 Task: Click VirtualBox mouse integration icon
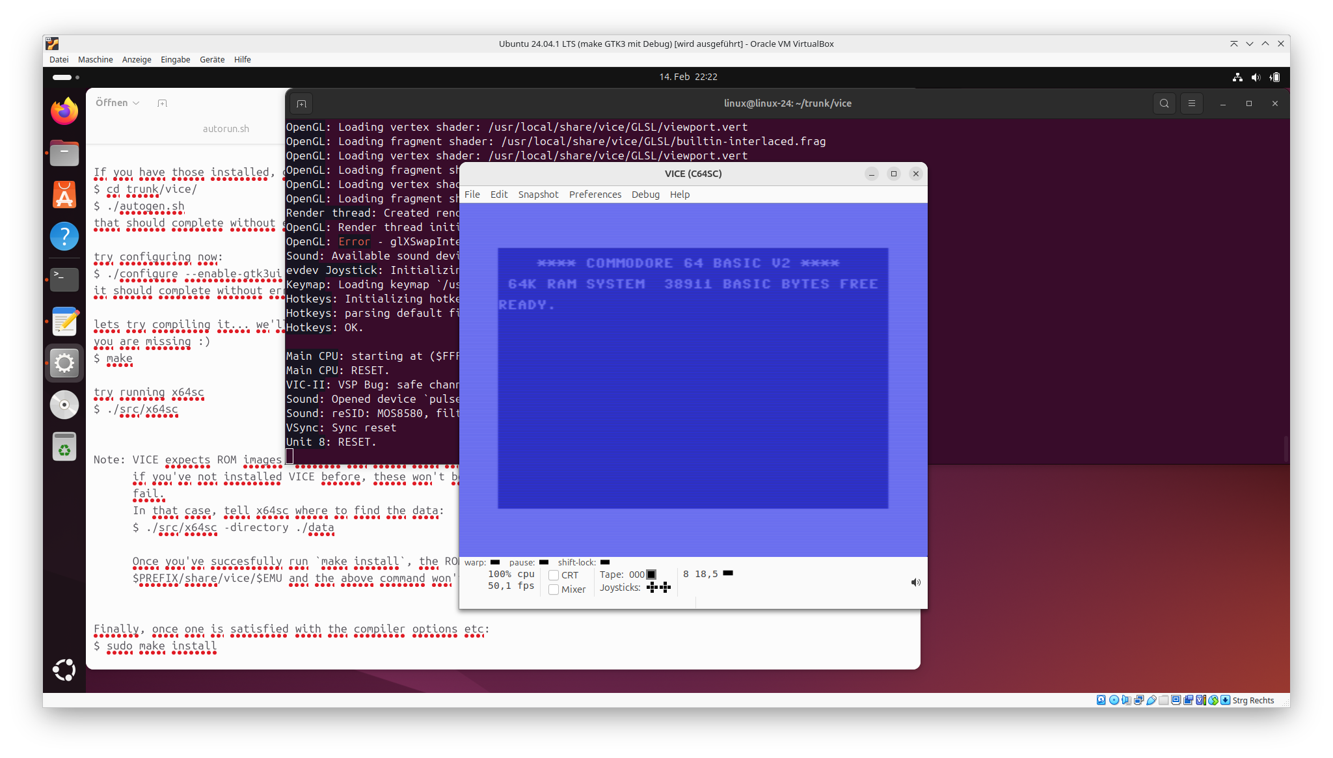pyautogui.click(x=1213, y=700)
